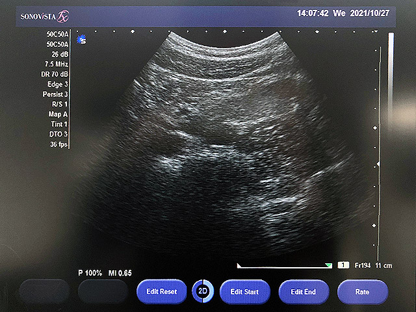Click the focus position arrow on depth scale
The width and height of the screenshot is (416, 312).
378,164
